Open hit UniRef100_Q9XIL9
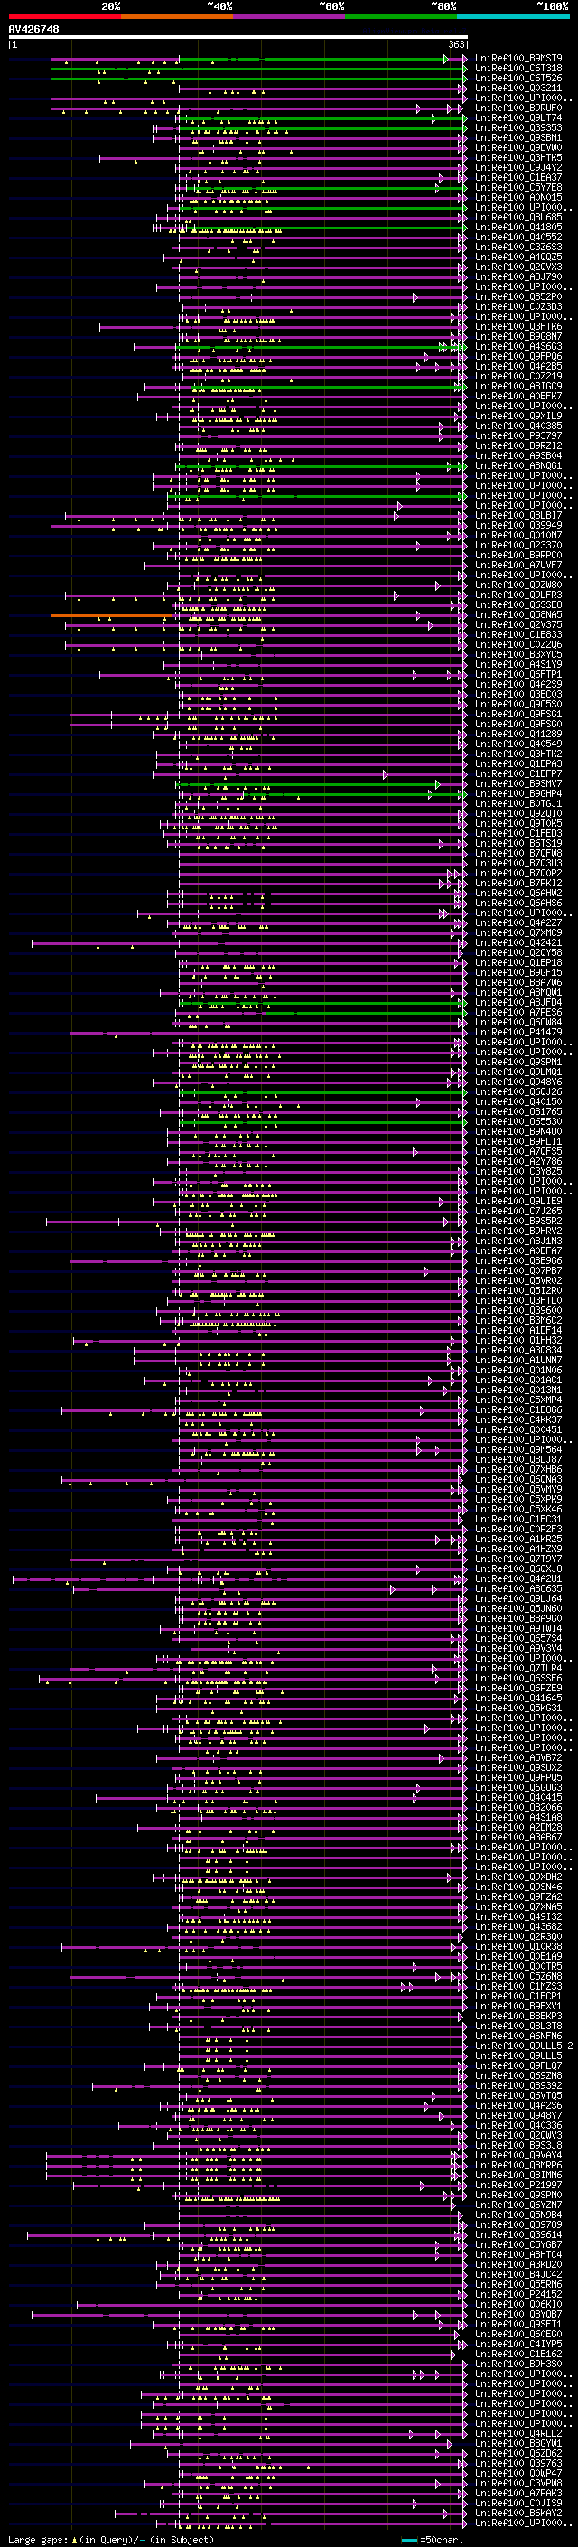578x2547 pixels. point(518,417)
